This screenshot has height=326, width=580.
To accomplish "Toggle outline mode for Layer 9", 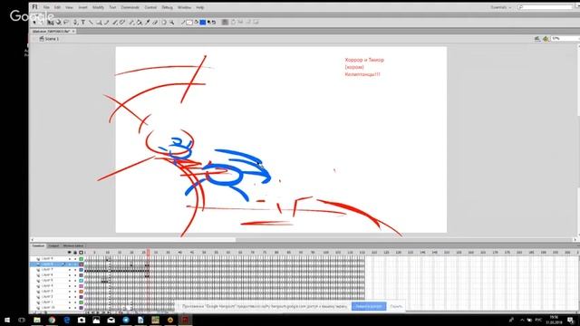I will [x=81, y=259].
